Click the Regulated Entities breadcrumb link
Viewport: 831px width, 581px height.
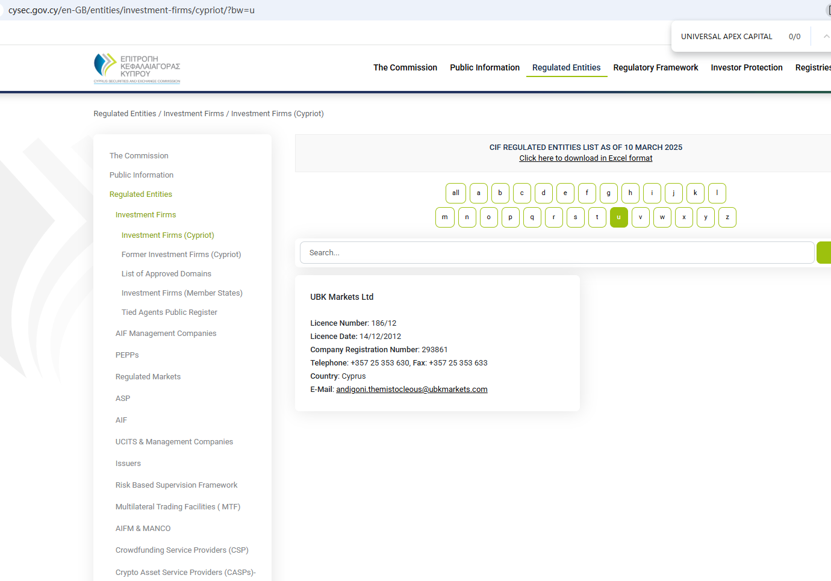pos(125,114)
